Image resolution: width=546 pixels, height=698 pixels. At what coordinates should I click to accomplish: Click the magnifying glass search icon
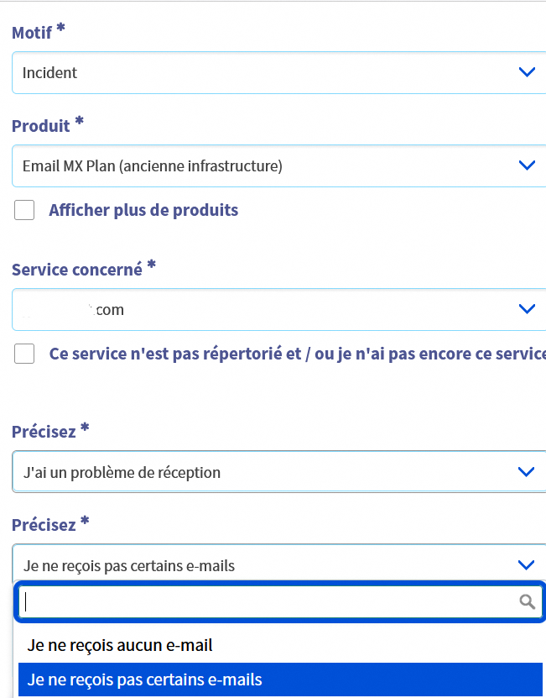tap(527, 601)
